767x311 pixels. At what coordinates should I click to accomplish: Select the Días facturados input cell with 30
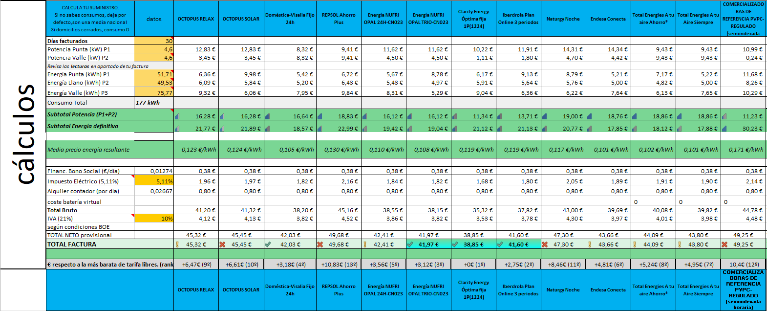(x=154, y=41)
